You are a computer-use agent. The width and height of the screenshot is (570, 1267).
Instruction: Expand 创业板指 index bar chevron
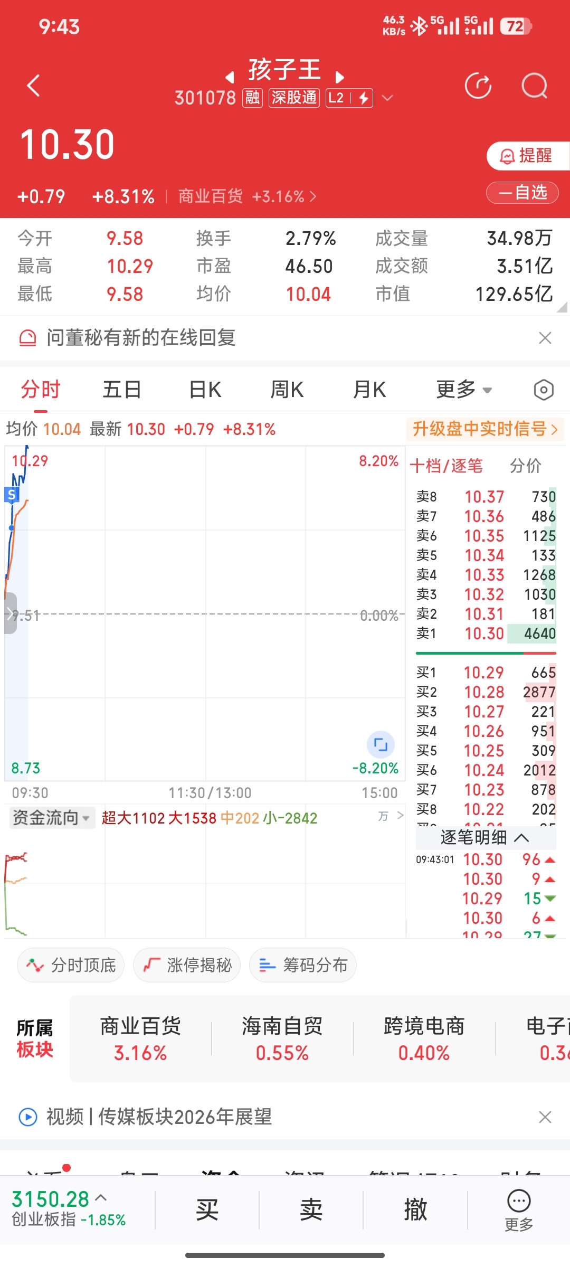click(101, 1198)
